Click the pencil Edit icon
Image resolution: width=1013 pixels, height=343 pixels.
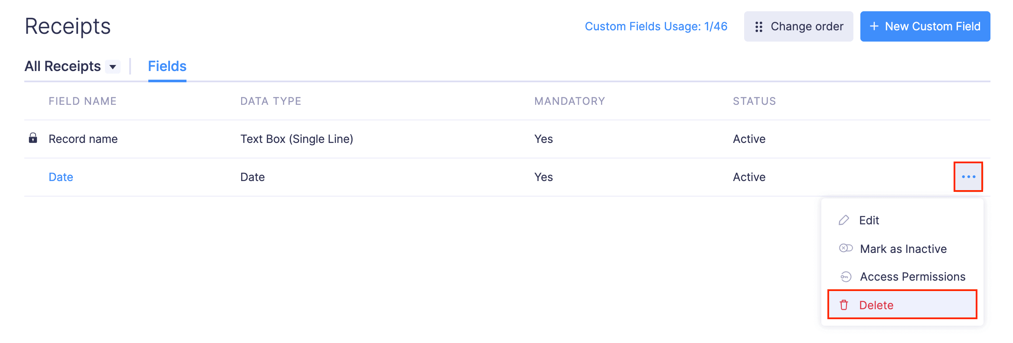tap(843, 220)
